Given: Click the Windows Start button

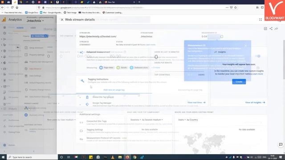Looking at the screenshot, I should [x=3, y=157].
